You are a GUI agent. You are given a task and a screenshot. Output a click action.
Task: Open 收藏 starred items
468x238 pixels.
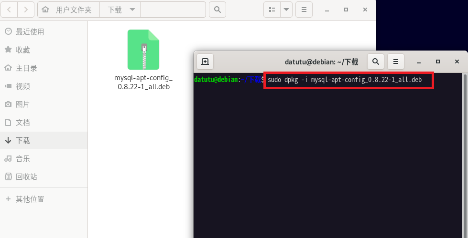coord(44,50)
